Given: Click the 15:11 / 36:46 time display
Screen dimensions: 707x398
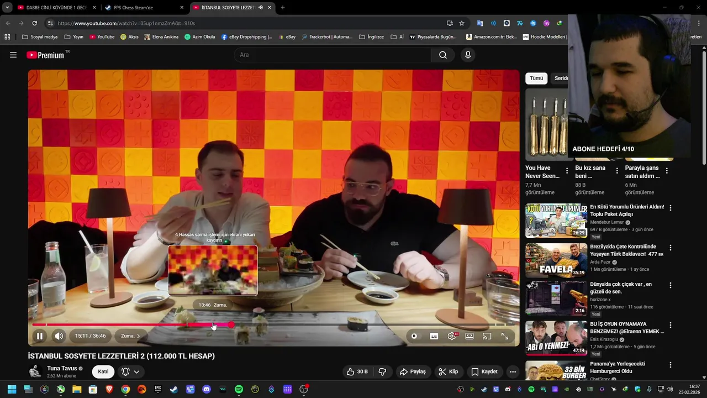Looking at the screenshot, I should pyautogui.click(x=90, y=336).
